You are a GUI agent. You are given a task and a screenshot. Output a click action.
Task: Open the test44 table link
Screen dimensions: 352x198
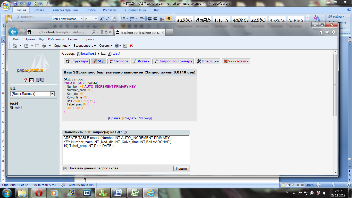click(x=18, y=108)
